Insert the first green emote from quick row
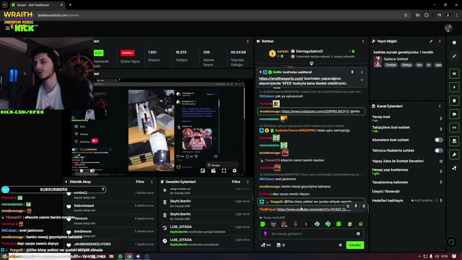 tap(263, 224)
